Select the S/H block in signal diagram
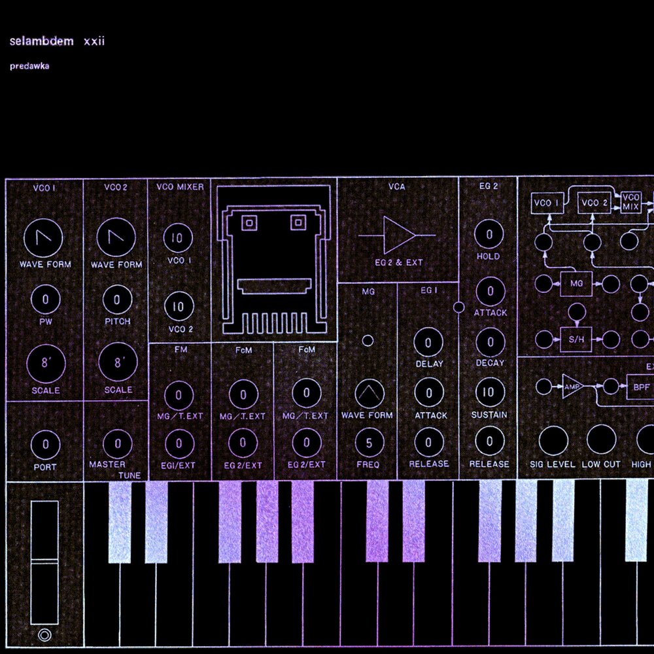This screenshot has height=654, width=654. coord(576,339)
